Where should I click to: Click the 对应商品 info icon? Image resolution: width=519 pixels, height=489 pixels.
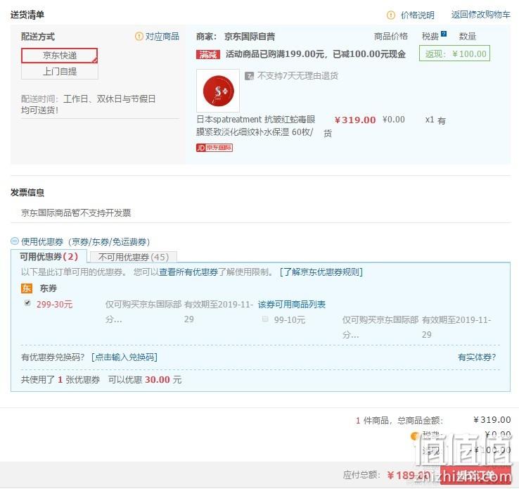(139, 36)
